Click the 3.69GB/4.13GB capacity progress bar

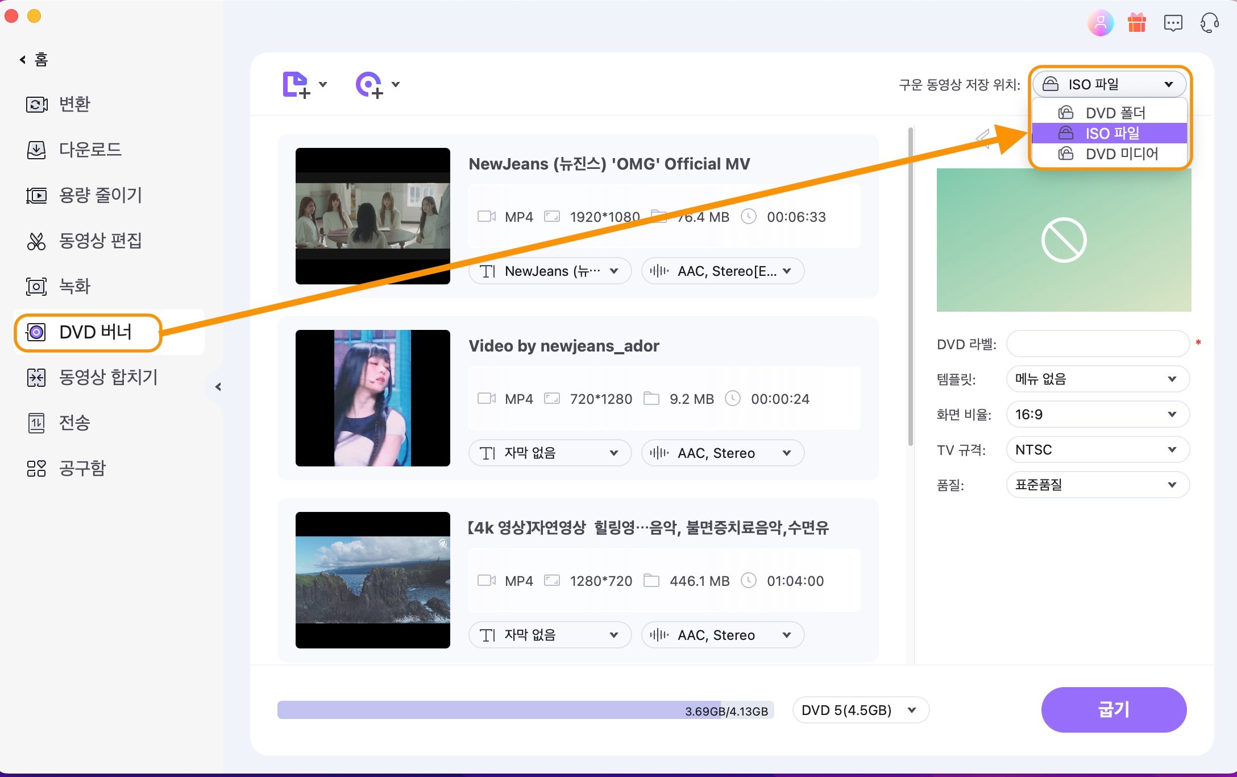tap(525, 710)
